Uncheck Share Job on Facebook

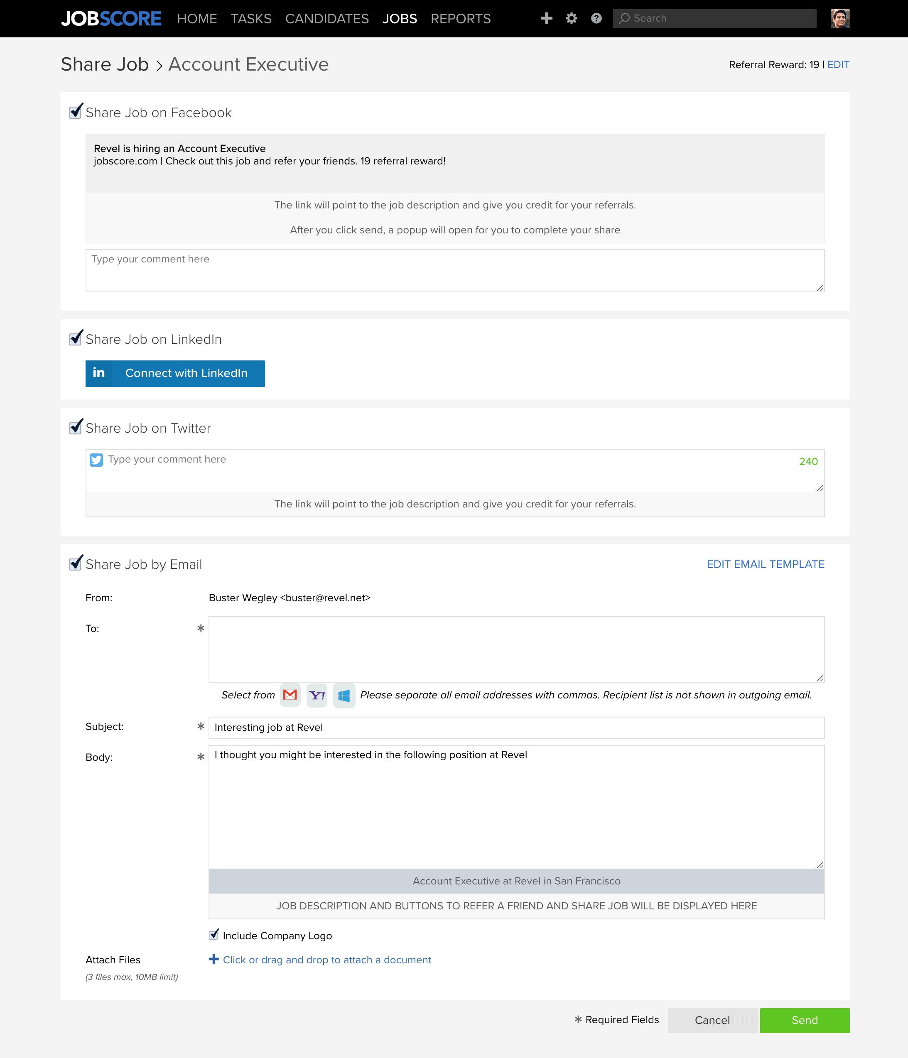tap(76, 112)
